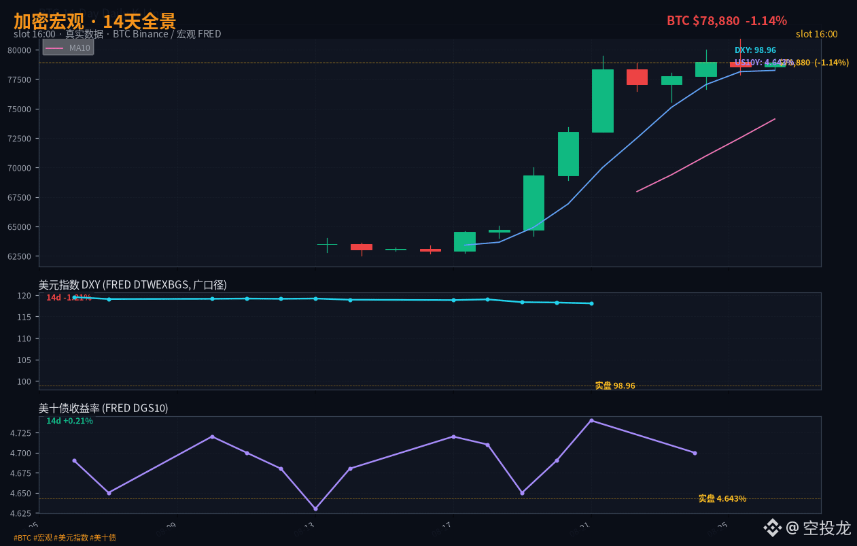Click the "$78,880 (-1.14%)" price line label
This screenshot has height=546, width=857.
(814, 63)
